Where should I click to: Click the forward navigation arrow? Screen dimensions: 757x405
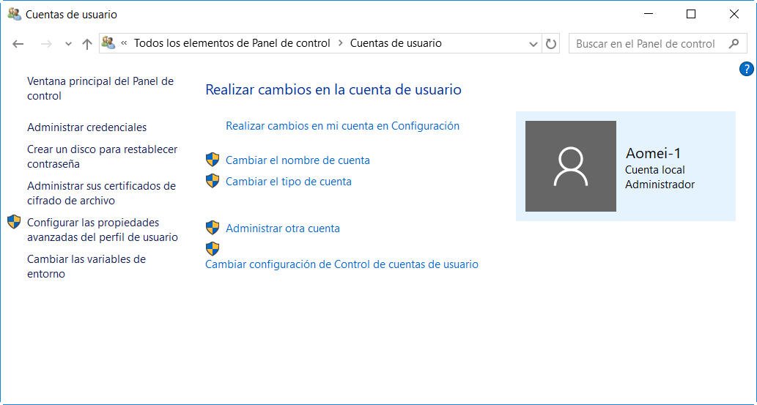[46, 44]
